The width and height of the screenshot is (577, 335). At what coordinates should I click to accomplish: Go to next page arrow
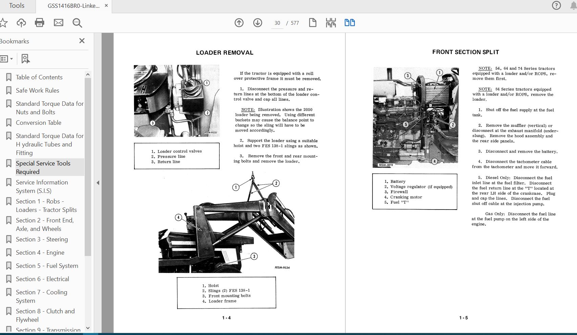tap(258, 23)
